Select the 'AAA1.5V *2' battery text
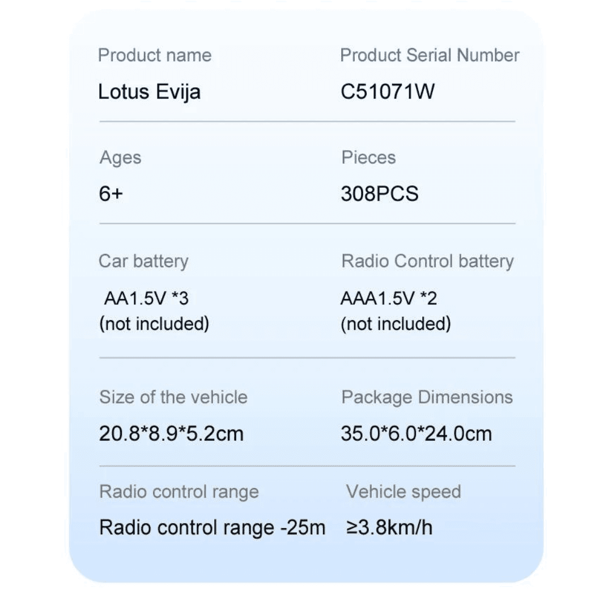Viewport: 612px width, 612px height. 389,298
